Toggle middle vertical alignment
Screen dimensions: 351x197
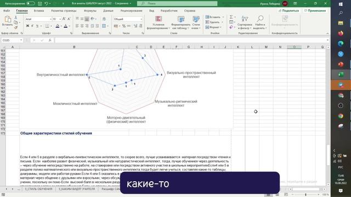tap(82, 19)
